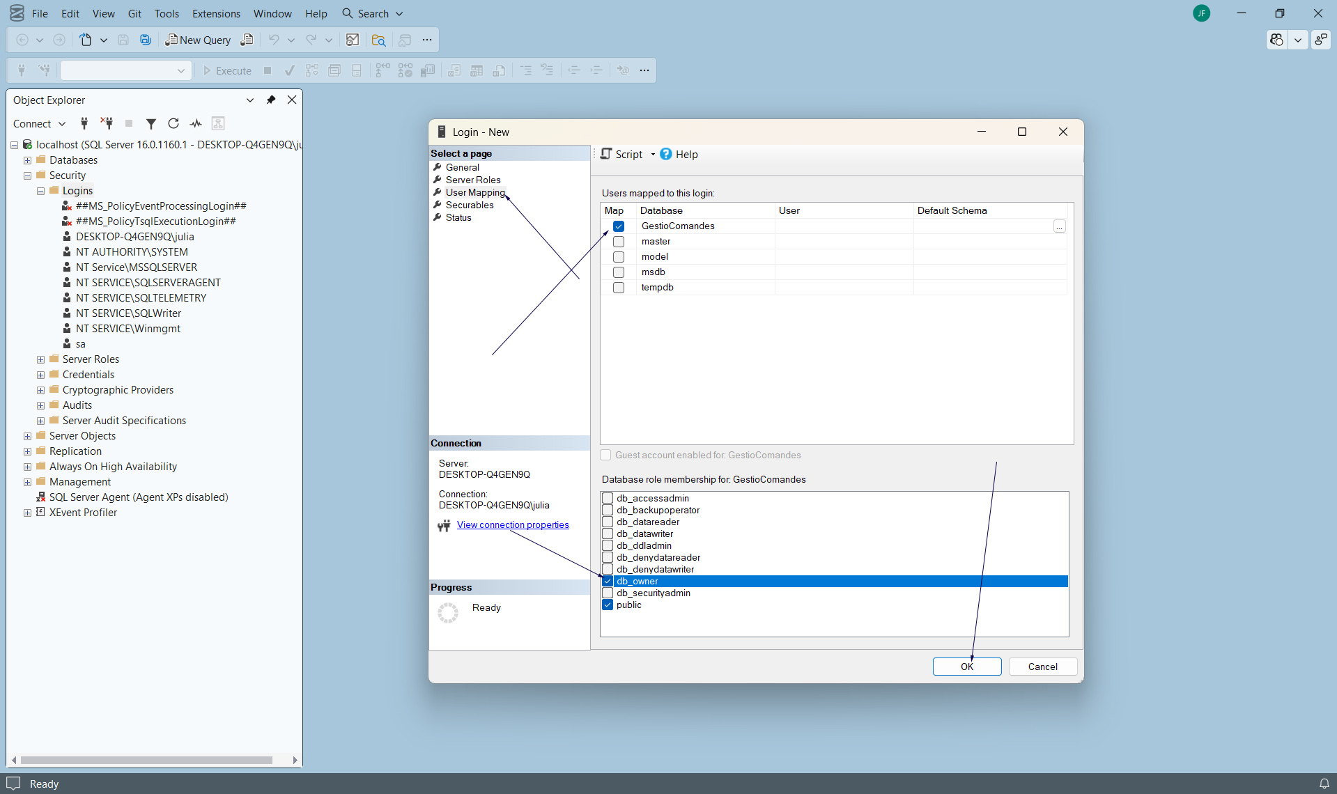Enable the db_datareader role checkbox
Screen dimensions: 1337x794
(608, 522)
